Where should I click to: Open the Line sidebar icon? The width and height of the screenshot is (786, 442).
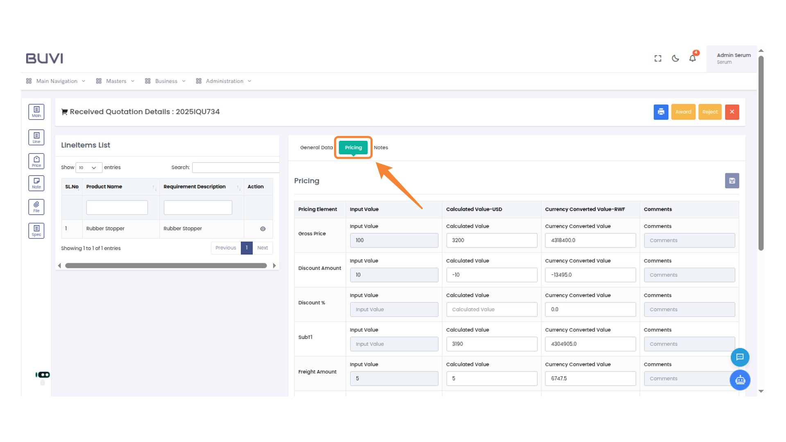pyautogui.click(x=36, y=138)
